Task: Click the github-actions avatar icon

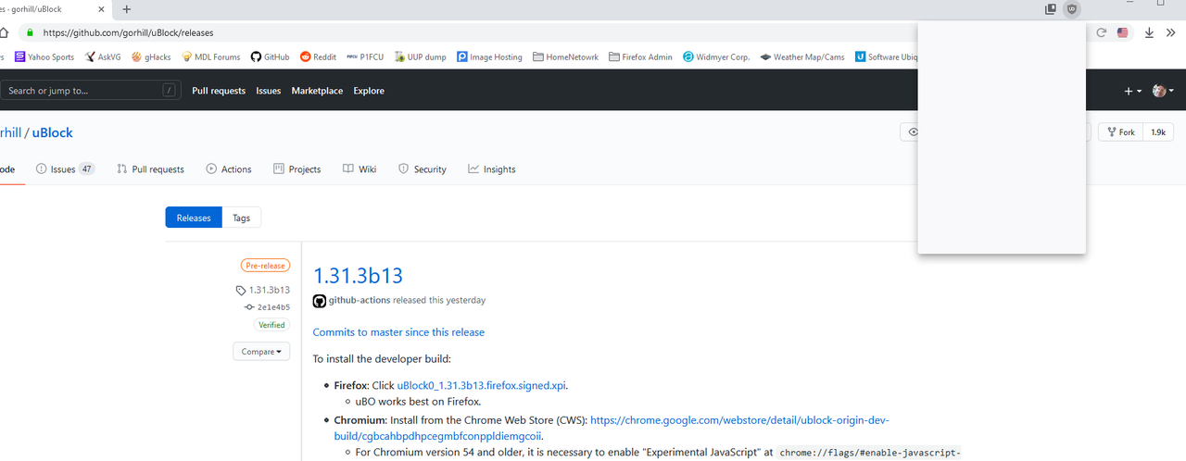Action: (320, 301)
